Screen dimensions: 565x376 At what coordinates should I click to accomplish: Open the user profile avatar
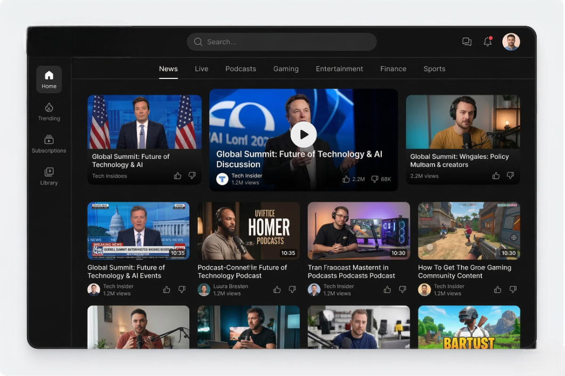[511, 42]
